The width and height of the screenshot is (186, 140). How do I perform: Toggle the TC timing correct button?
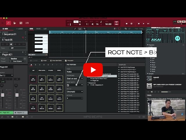click(76, 22)
